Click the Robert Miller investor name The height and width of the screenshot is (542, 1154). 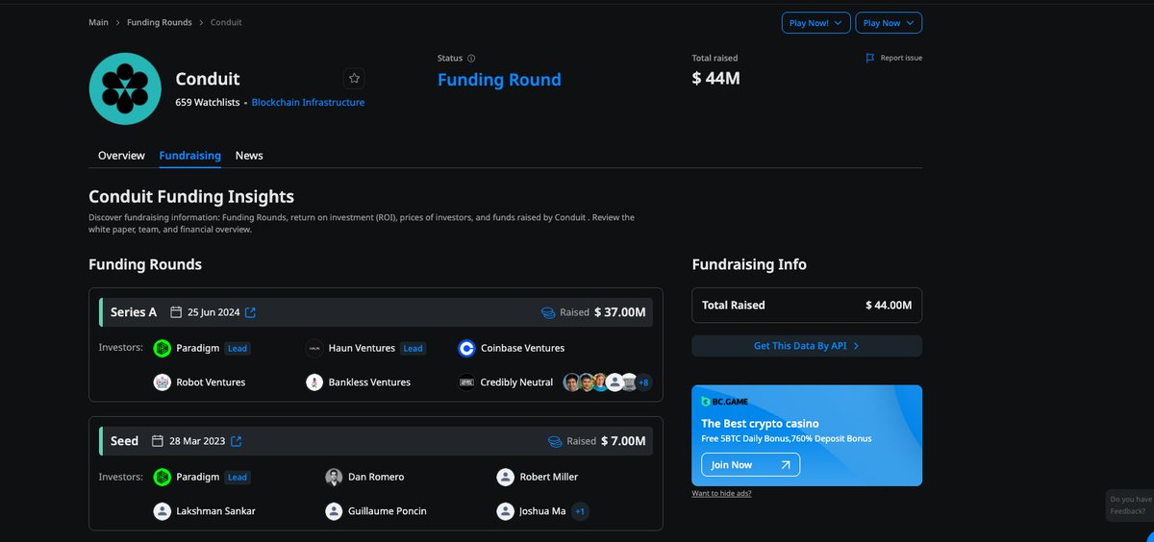tap(548, 477)
